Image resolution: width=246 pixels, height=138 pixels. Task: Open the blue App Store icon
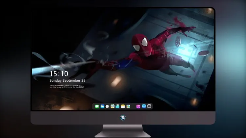pyautogui.click(x=144, y=106)
